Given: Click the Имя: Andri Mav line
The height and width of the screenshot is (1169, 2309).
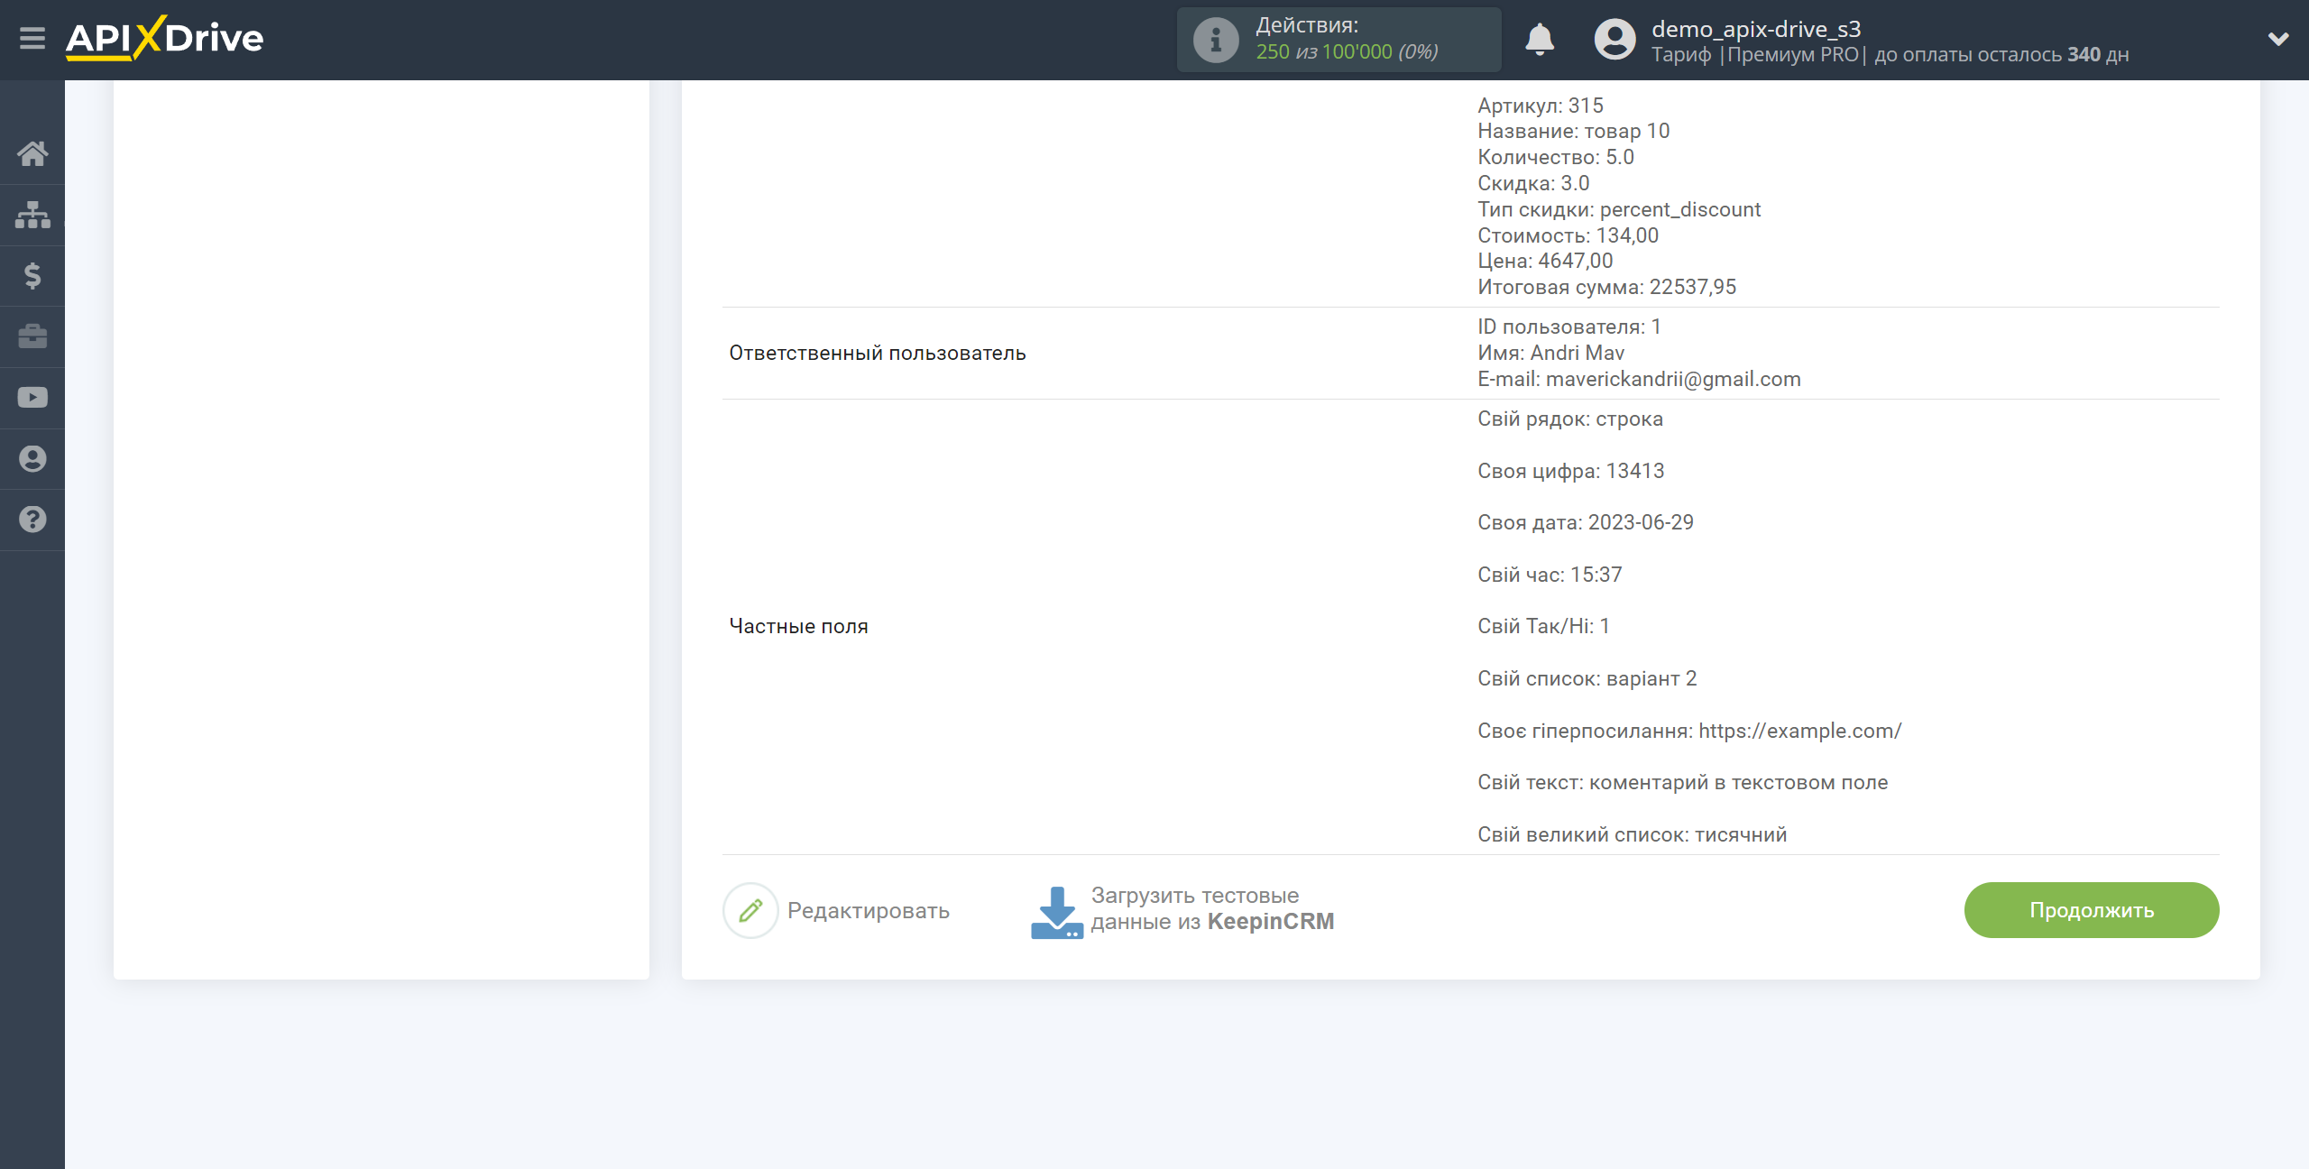Looking at the screenshot, I should coord(1550,353).
